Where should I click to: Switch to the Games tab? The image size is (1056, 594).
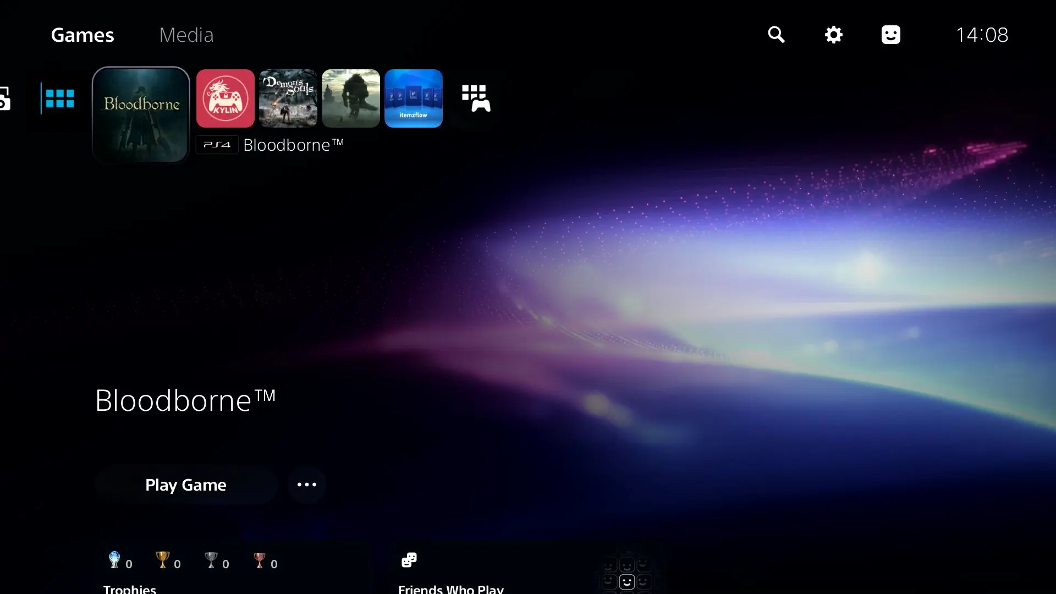(x=82, y=35)
